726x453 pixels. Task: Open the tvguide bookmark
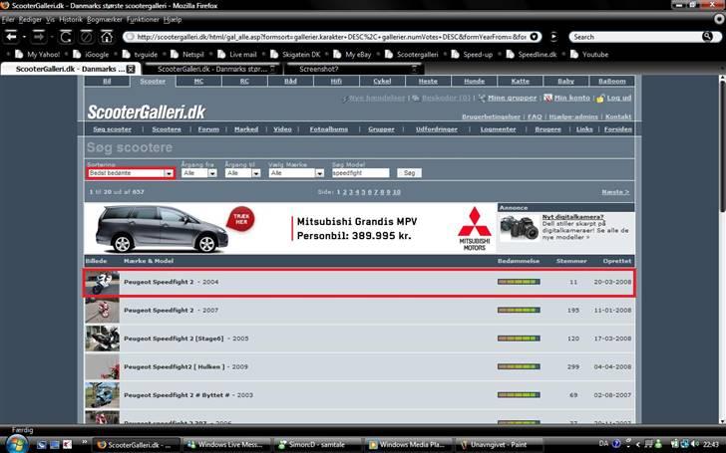click(141, 54)
